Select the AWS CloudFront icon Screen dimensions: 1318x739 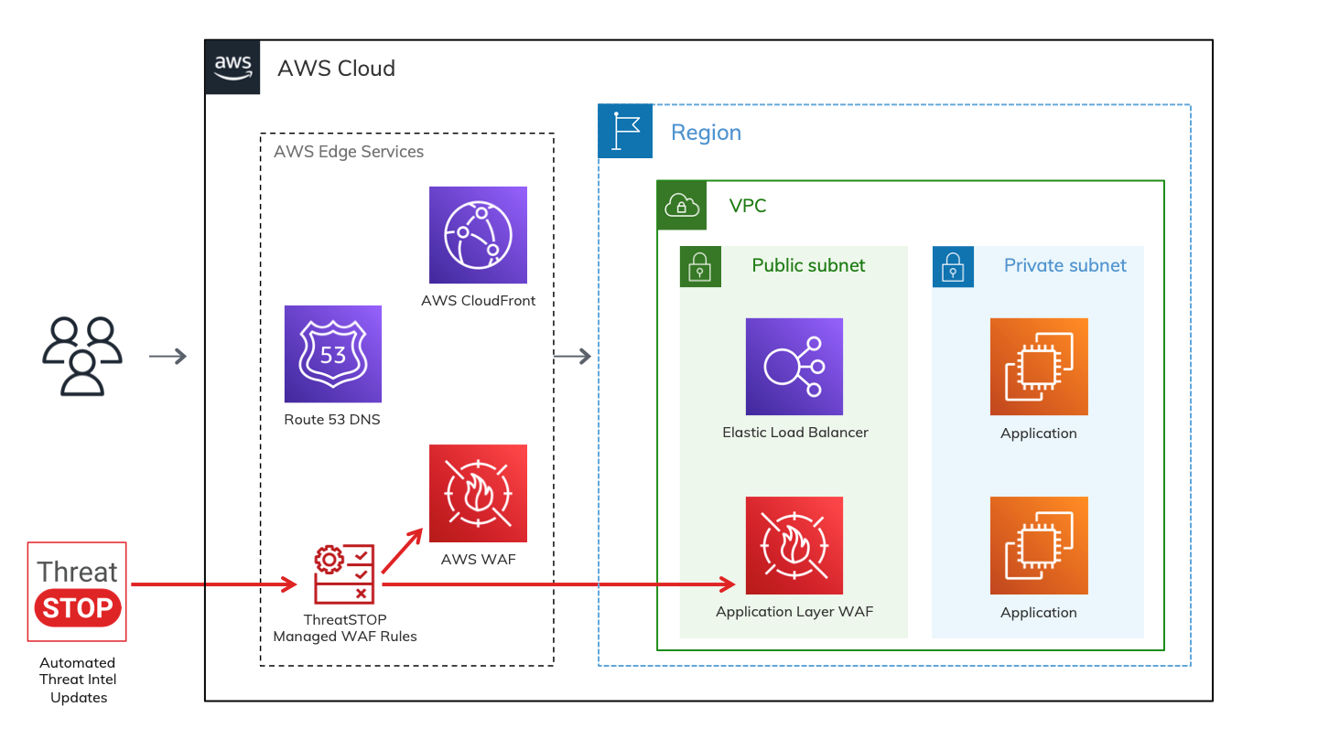[x=478, y=235]
